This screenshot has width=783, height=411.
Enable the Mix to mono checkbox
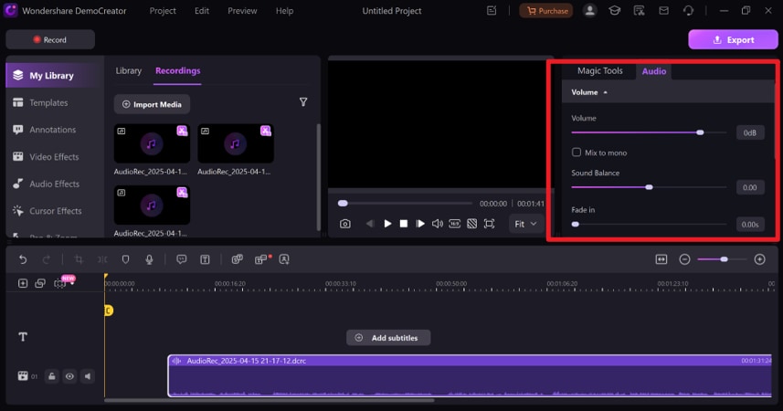(x=577, y=153)
